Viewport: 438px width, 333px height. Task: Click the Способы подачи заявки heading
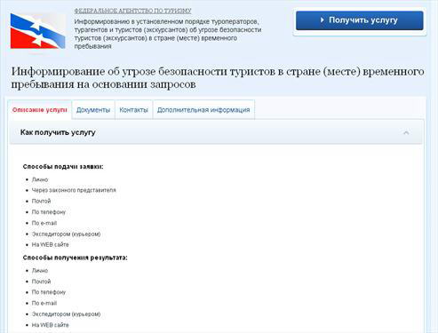coord(63,167)
